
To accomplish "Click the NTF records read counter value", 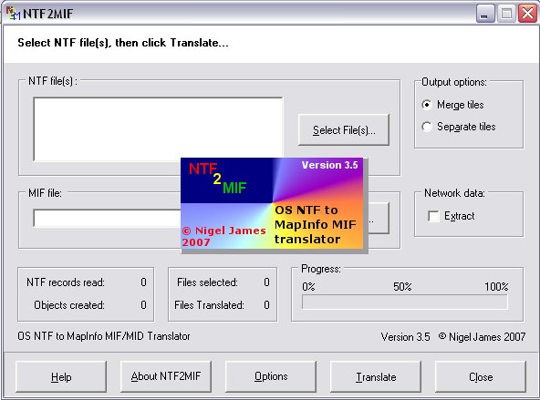I will pyautogui.click(x=143, y=282).
